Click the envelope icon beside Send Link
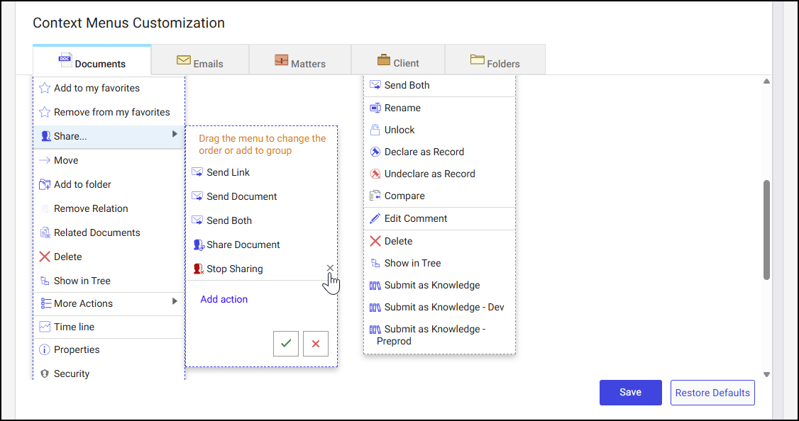Screen dimensions: 799x421 point(196,172)
